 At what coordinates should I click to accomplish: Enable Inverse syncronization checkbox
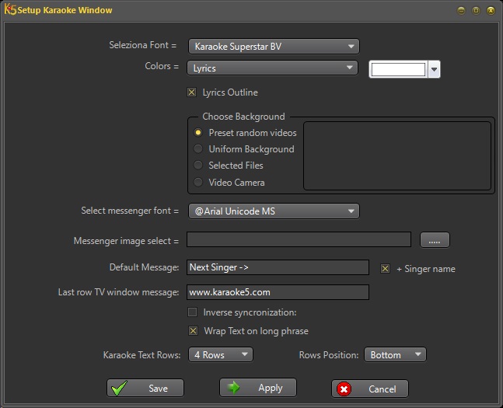[x=192, y=312]
